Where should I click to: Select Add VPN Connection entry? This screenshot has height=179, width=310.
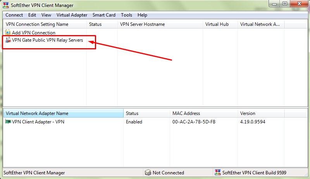(x=33, y=32)
